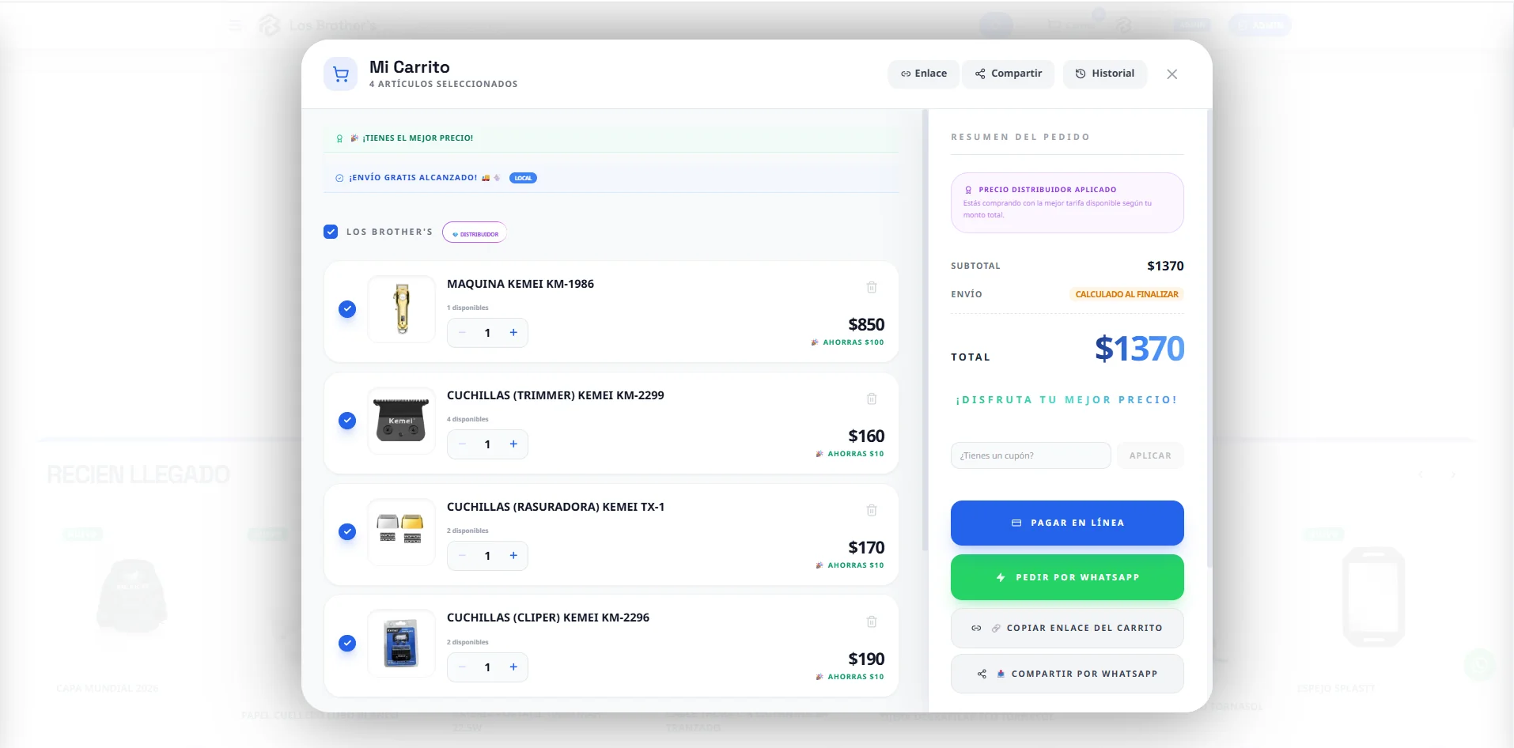Click the CUCHILLAS (TRIMMER) KEMEI KM-2299 title
The width and height of the screenshot is (1514, 748).
[x=555, y=395]
